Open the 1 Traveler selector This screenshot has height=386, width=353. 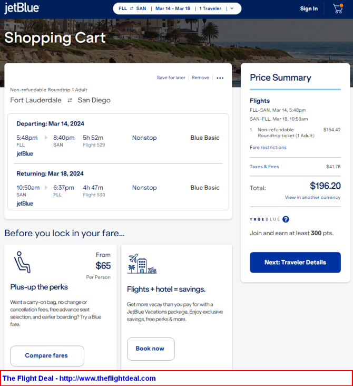tap(210, 8)
